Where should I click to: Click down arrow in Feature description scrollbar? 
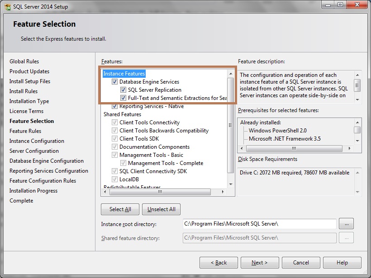coord(357,100)
